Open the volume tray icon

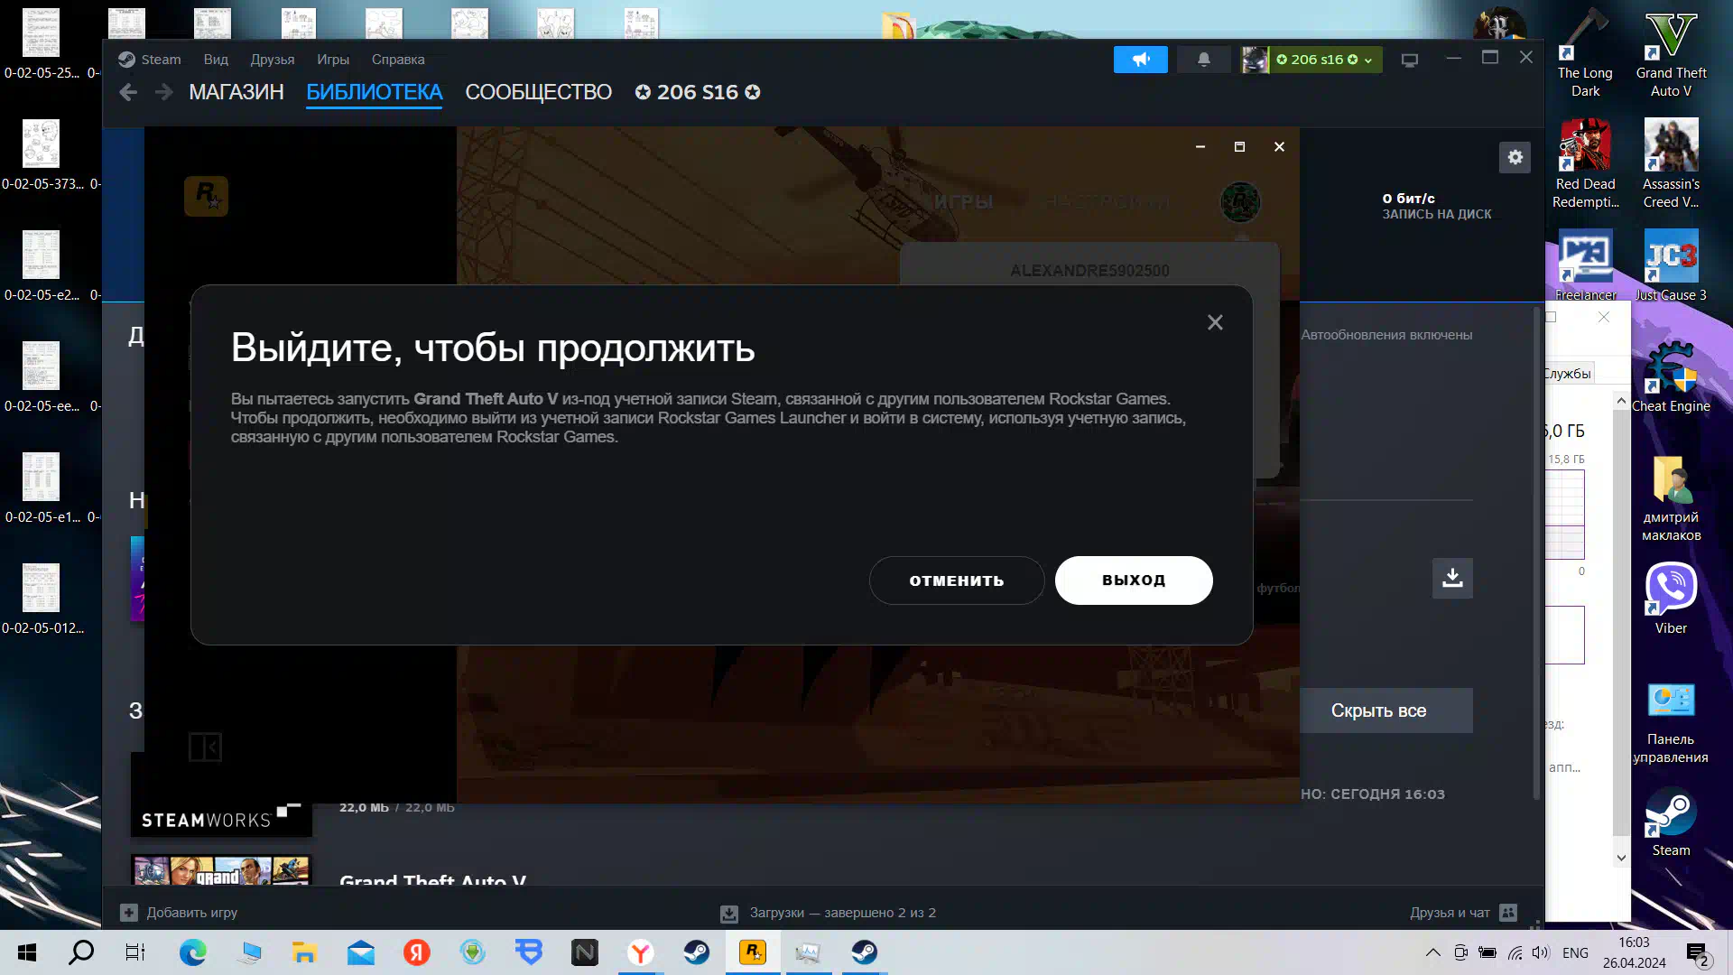1541,952
